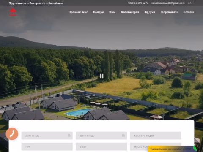Pause the background video
203x152 pixels.
coord(101,76)
